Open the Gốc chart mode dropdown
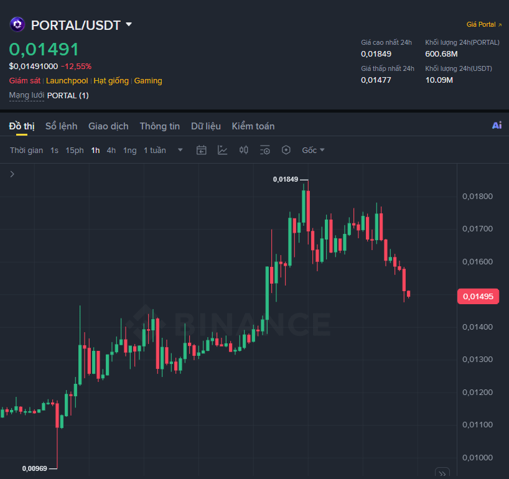This screenshot has width=509, height=479. click(x=313, y=151)
